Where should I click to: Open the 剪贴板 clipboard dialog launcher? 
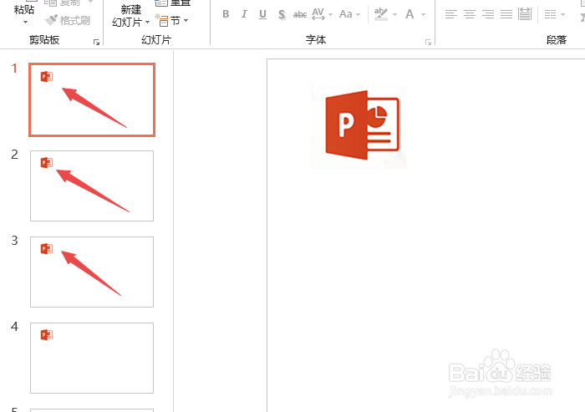[x=97, y=42]
